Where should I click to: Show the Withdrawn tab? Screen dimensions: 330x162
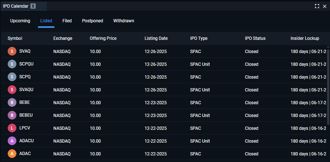click(124, 21)
